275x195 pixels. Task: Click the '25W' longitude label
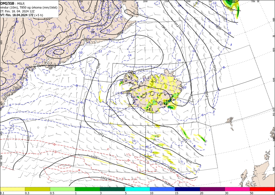(x=124, y=1)
